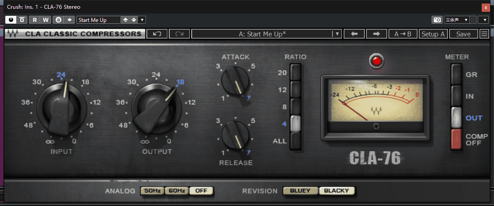Set ANALOG to 60Hz
Viewport: 494px width, 206px height.
tap(177, 191)
